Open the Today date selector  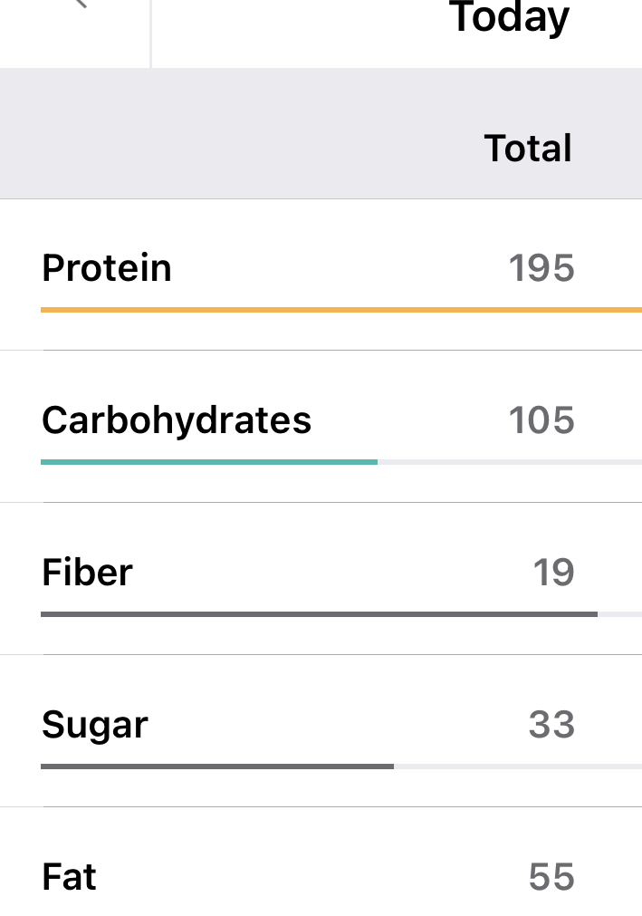pyautogui.click(x=510, y=17)
